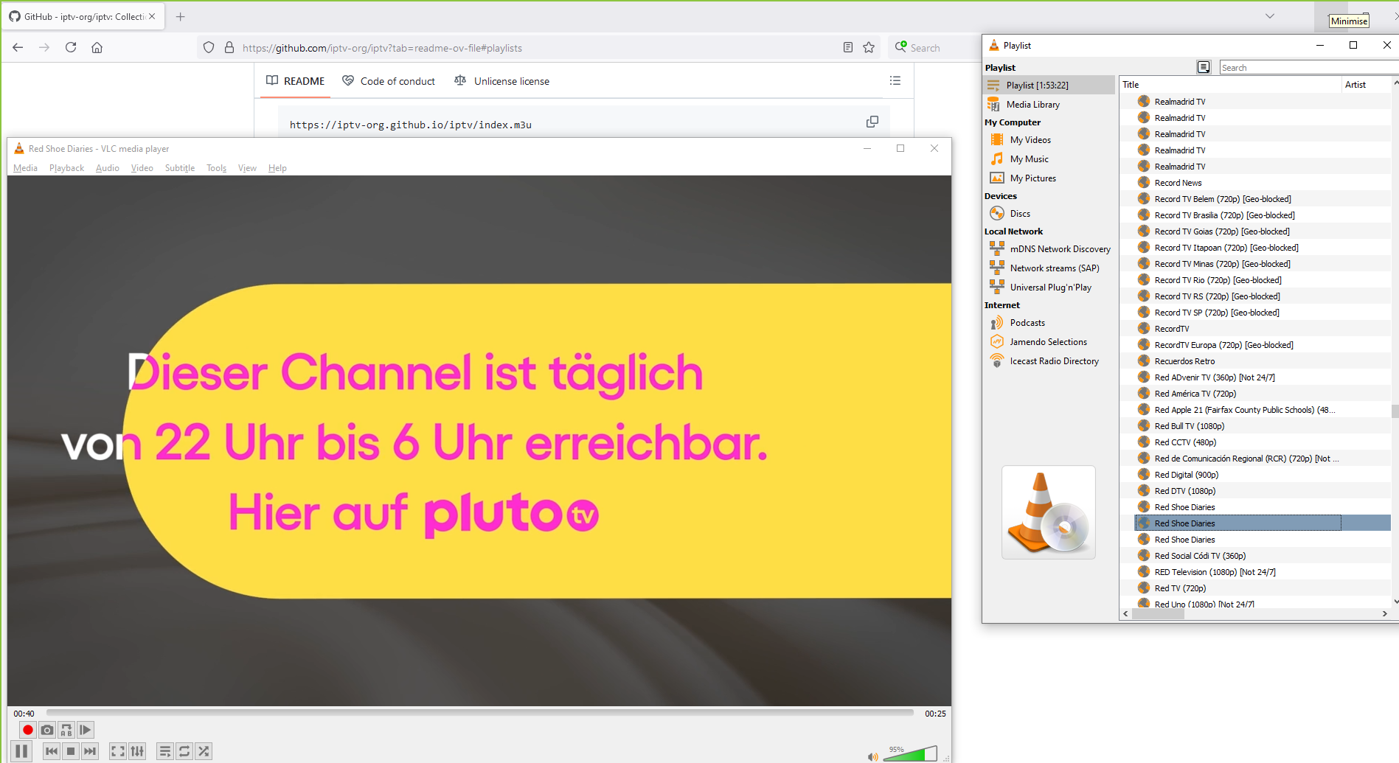
Task: Pause the playing video
Action: [21, 751]
